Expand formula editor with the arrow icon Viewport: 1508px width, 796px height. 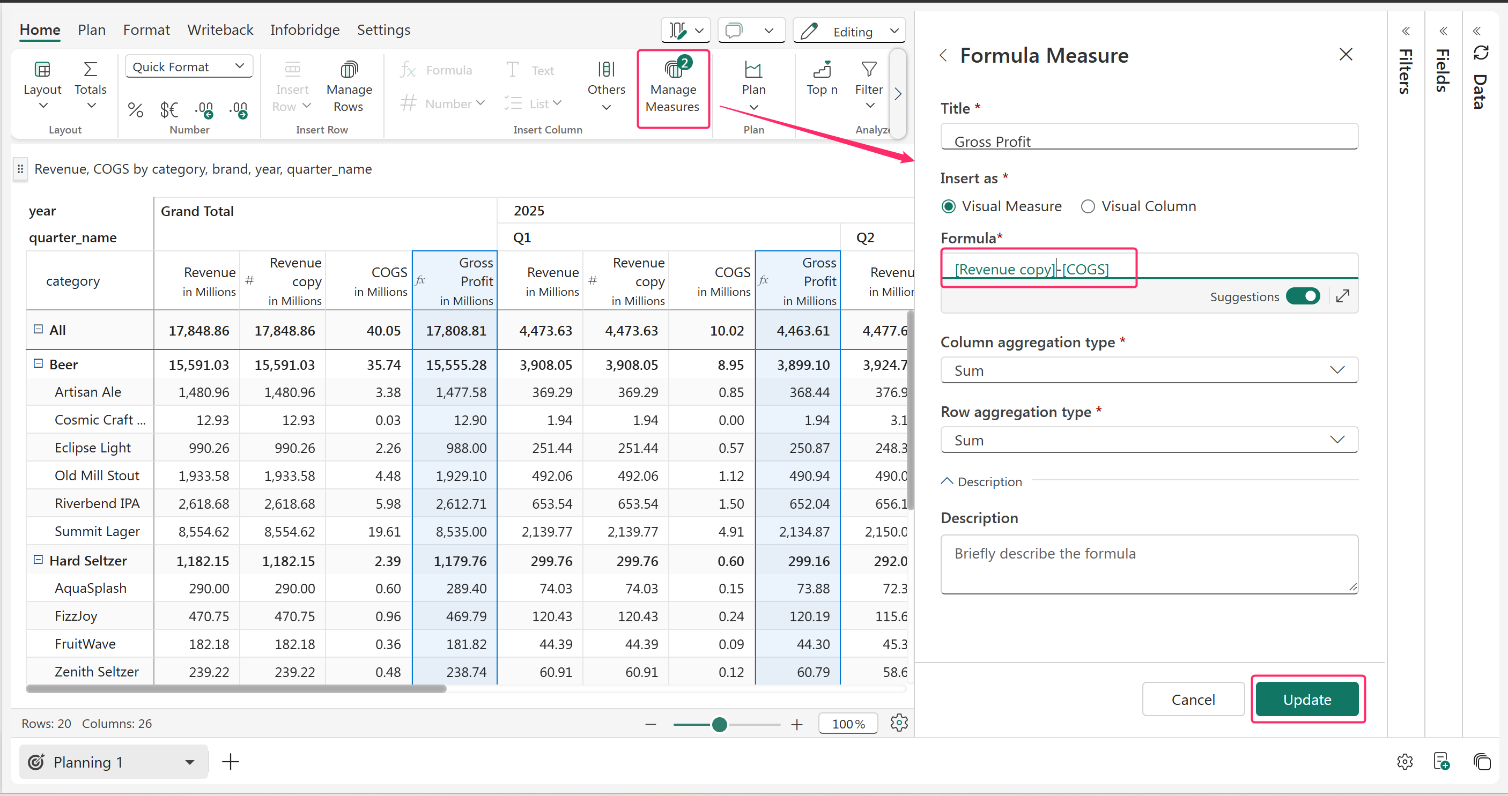(x=1343, y=297)
